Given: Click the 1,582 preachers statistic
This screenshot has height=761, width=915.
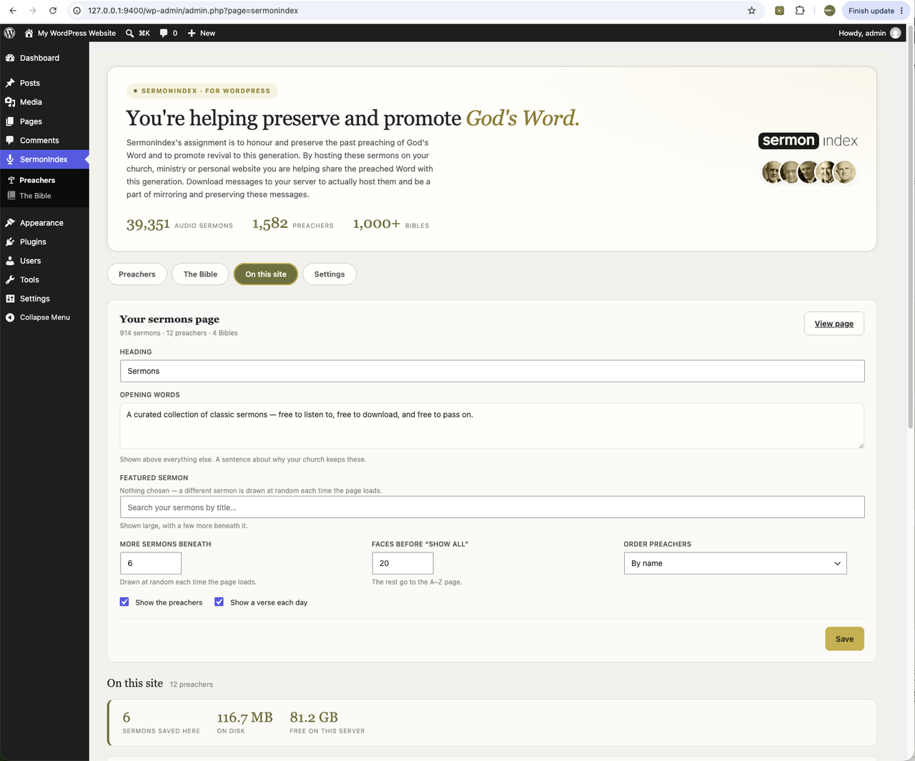Looking at the screenshot, I should [293, 224].
